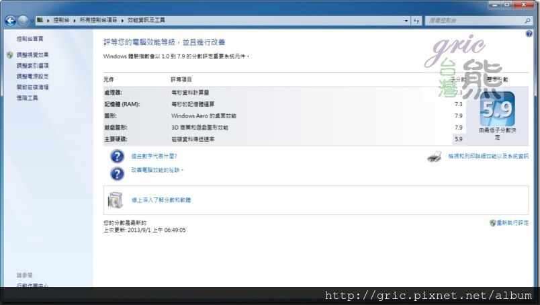Click the shield icon beside 重新執行評定
The width and height of the screenshot is (540, 305).
tap(493, 223)
